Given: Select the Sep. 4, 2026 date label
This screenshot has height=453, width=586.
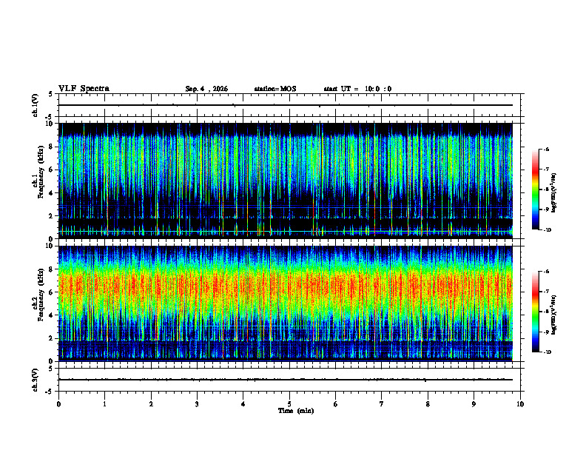Looking at the screenshot, I should pos(206,89).
